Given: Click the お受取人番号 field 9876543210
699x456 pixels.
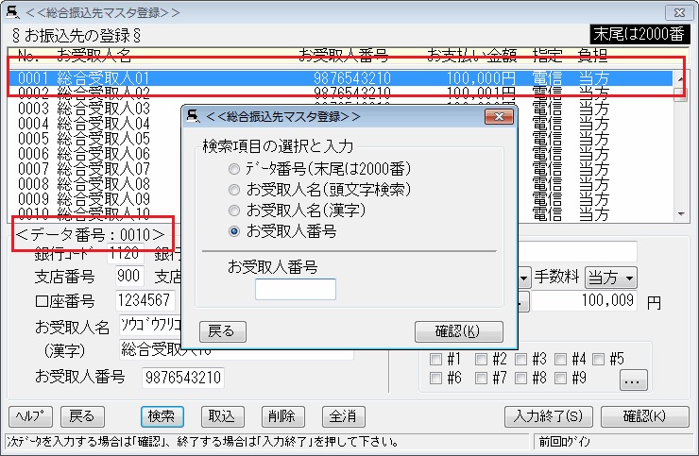Looking at the screenshot, I should tap(183, 378).
